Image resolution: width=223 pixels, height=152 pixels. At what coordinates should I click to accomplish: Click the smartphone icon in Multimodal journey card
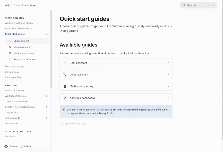click(65, 86)
